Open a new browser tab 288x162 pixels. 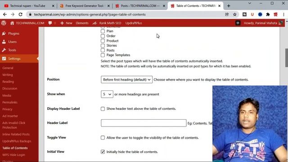[229, 6]
